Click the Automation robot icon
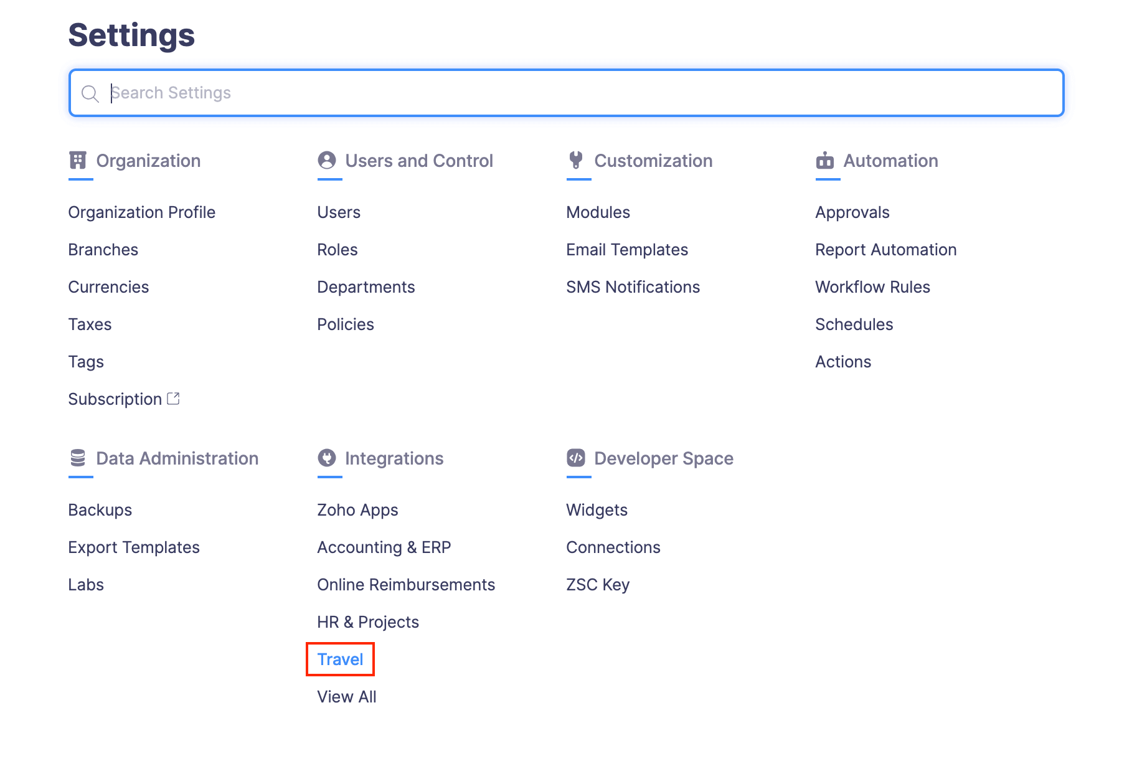This screenshot has height=761, width=1142. (x=825, y=161)
